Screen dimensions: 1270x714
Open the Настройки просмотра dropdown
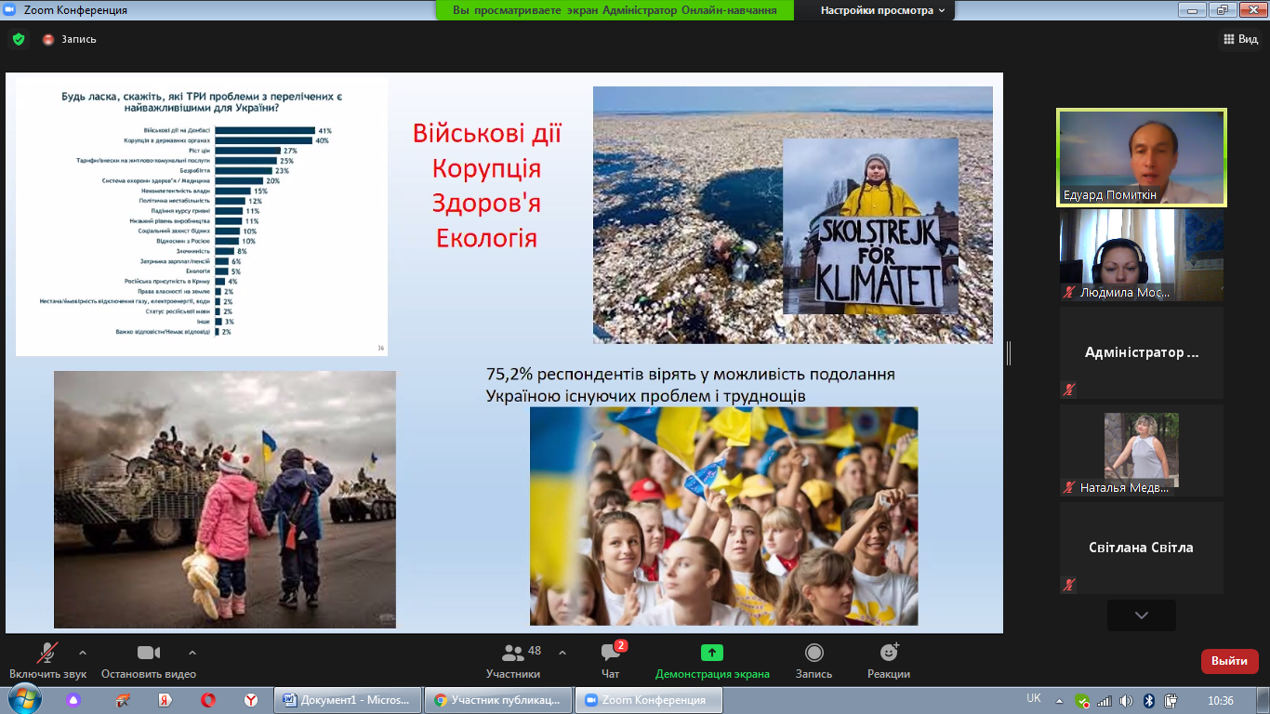point(882,10)
